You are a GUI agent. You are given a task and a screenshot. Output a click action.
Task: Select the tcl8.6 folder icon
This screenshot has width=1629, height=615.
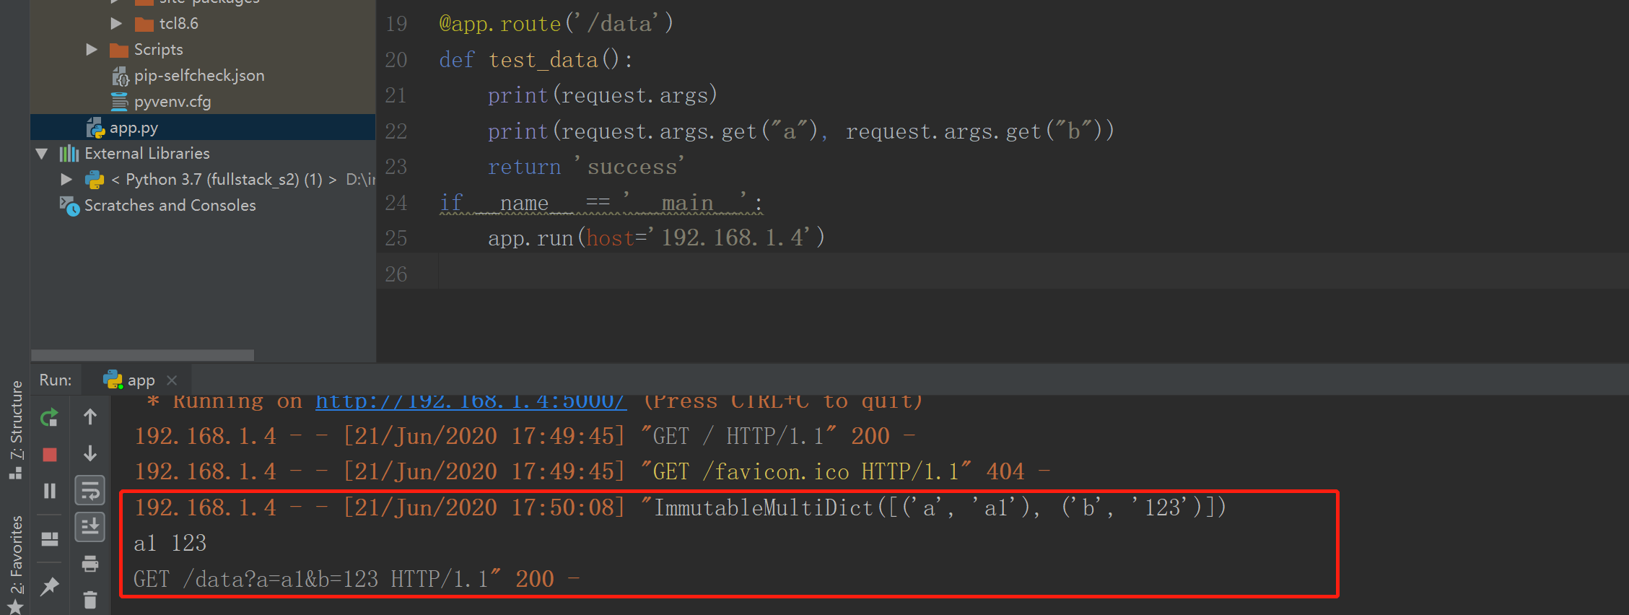click(x=144, y=24)
